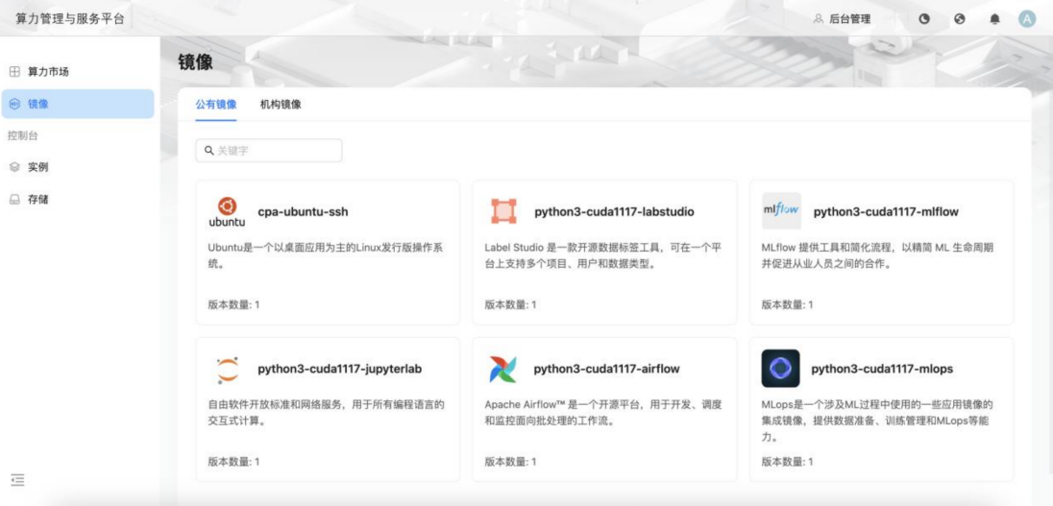Click the Ubuntu logo icon
Viewport: 1053px width, 506px height.
(227, 211)
